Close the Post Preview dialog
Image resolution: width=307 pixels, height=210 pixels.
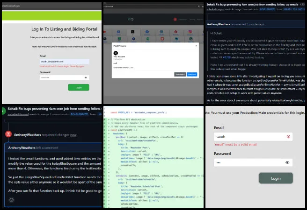[196, 46]
